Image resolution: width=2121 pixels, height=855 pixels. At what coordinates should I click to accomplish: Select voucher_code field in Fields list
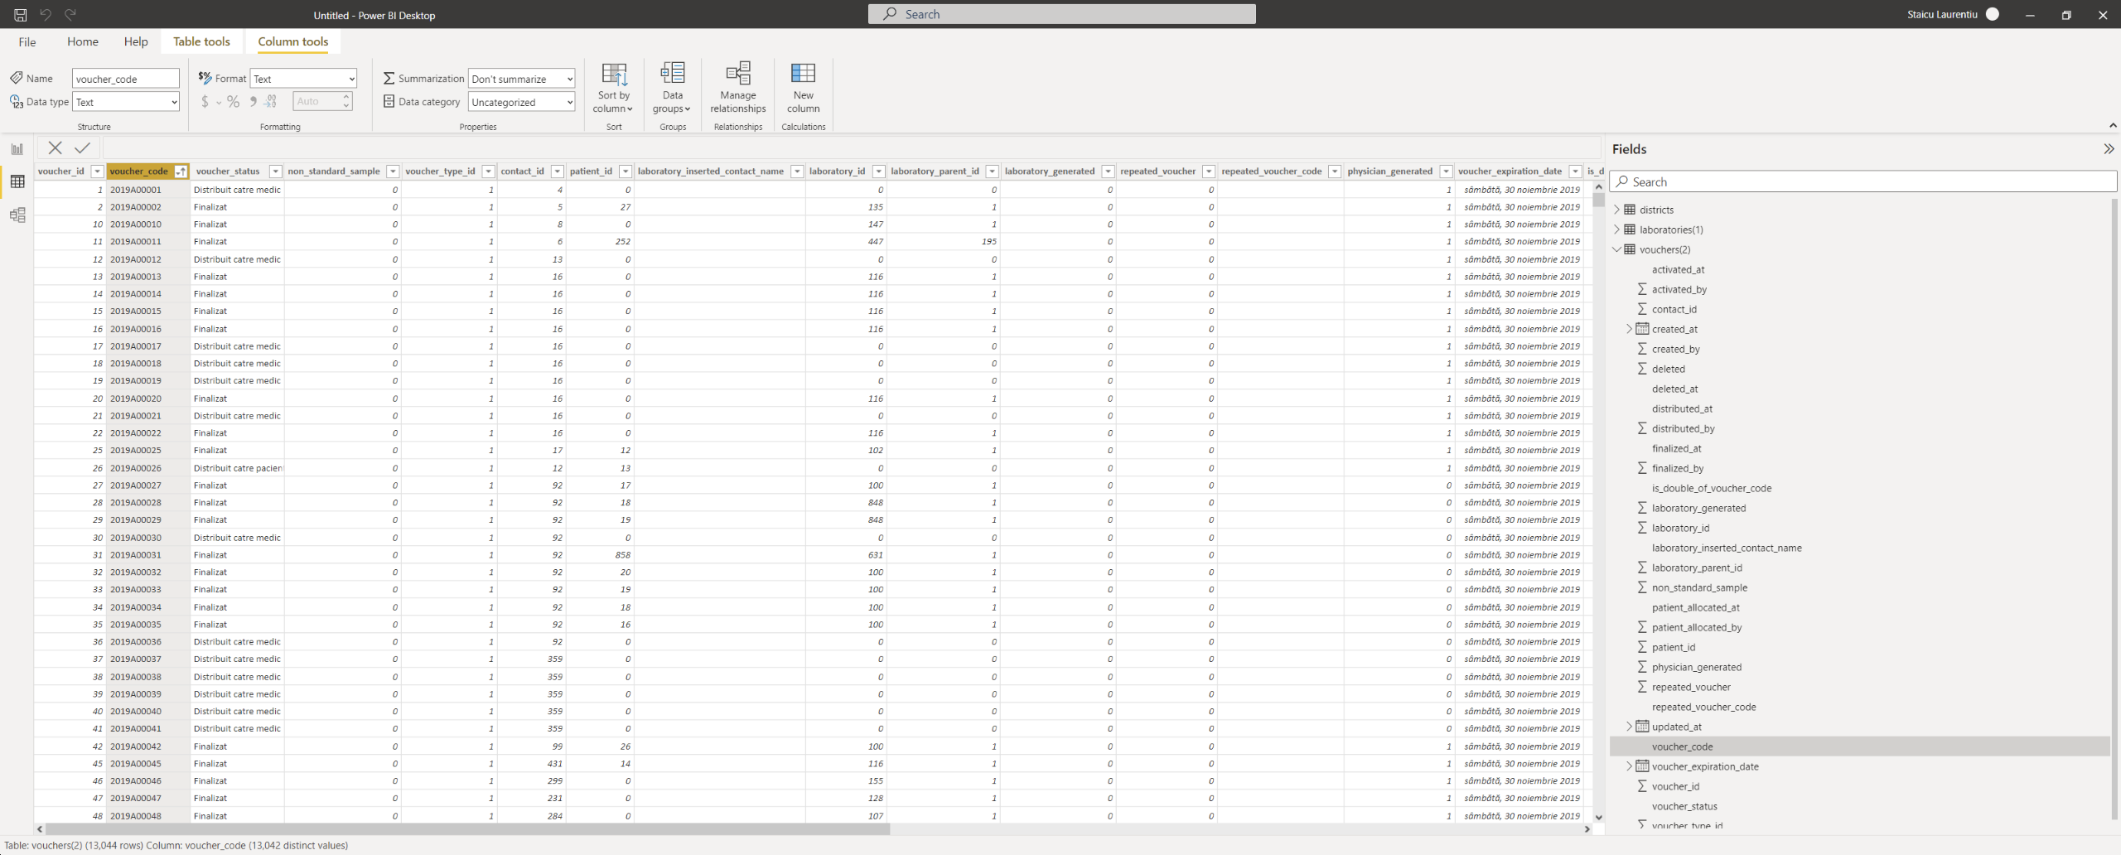tap(1859, 746)
